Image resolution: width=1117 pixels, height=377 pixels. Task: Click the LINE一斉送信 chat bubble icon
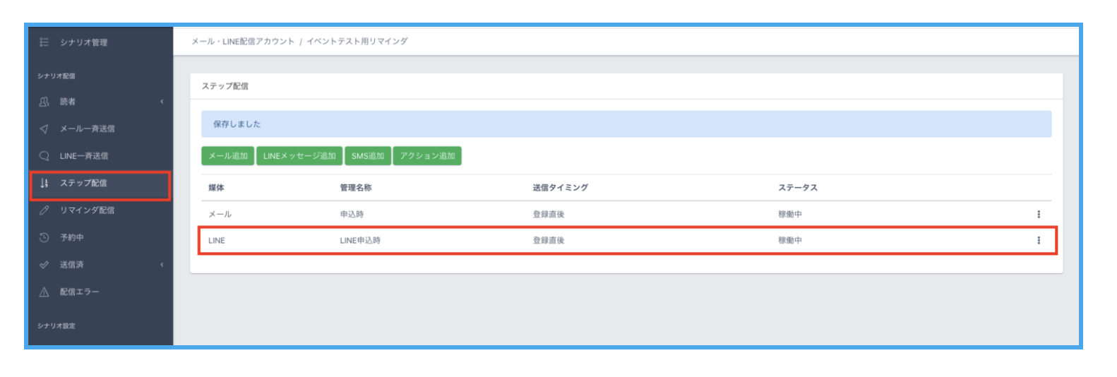pos(44,156)
